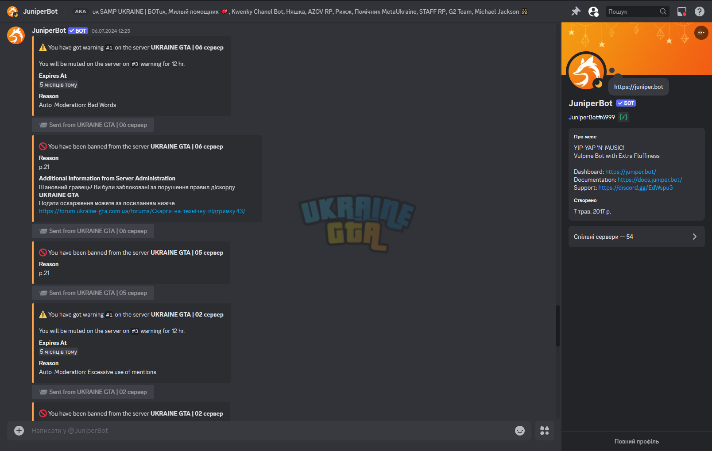712x451 pixels.
Task: Click the https://juniper.bot status bubble
Action: (638, 87)
